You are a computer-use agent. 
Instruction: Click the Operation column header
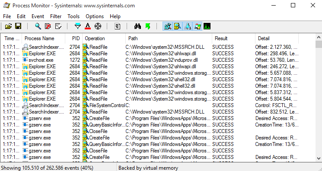coord(104,38)
